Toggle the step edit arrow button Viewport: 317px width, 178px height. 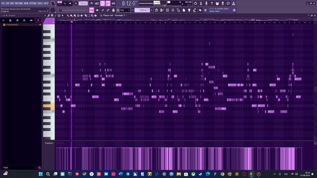[x=97, y=10]
